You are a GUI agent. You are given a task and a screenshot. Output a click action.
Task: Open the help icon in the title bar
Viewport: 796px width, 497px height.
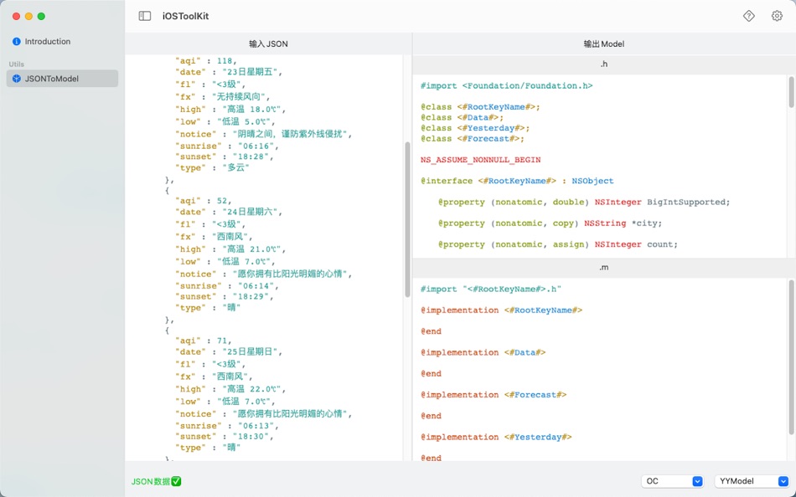[x=748, y=15]
